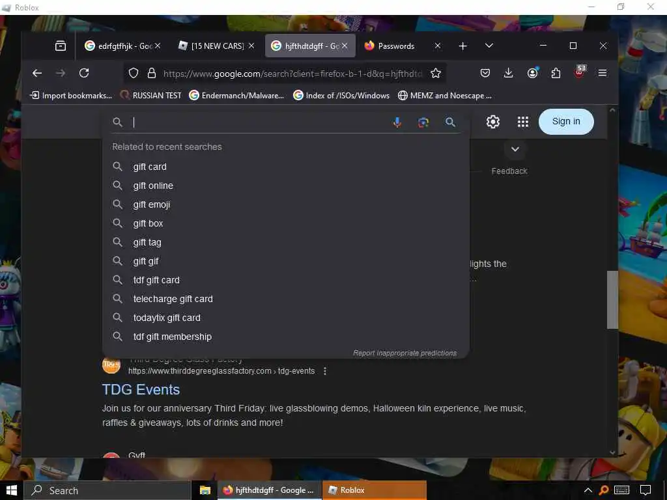Focus the Google search input box
Screen dimensions: 667x500
(259, 122)
